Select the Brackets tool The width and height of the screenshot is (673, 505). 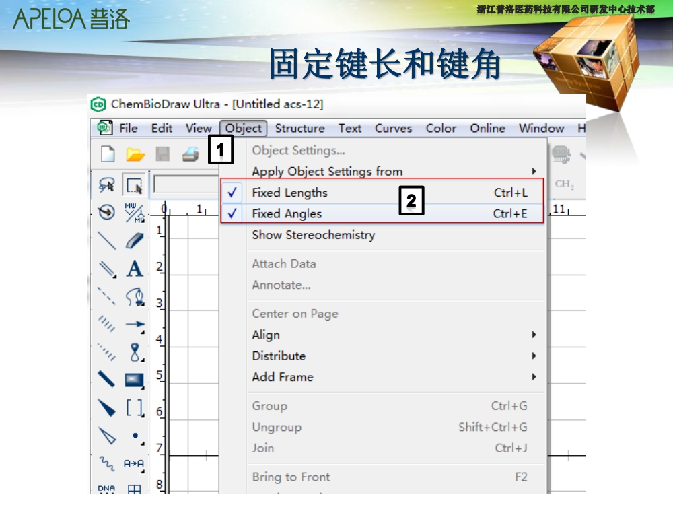135,407
